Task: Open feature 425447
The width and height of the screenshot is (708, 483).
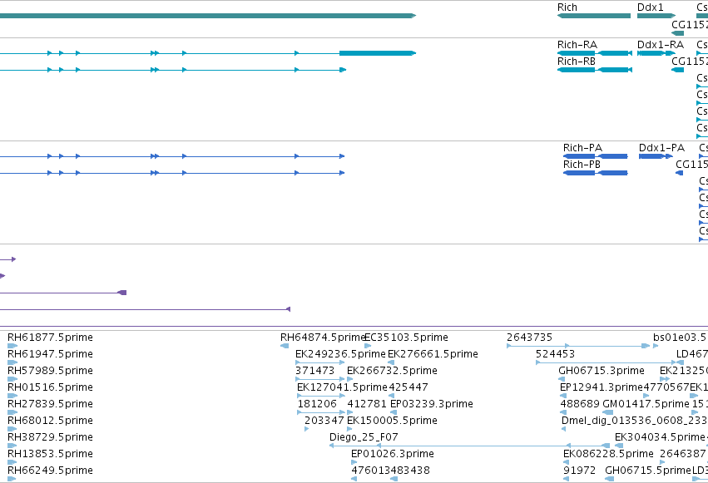Action: pos(408,387)
